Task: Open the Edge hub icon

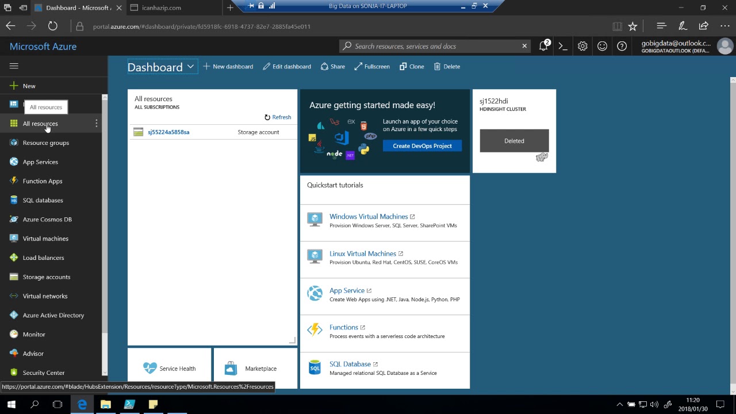Action: (661, 26)
